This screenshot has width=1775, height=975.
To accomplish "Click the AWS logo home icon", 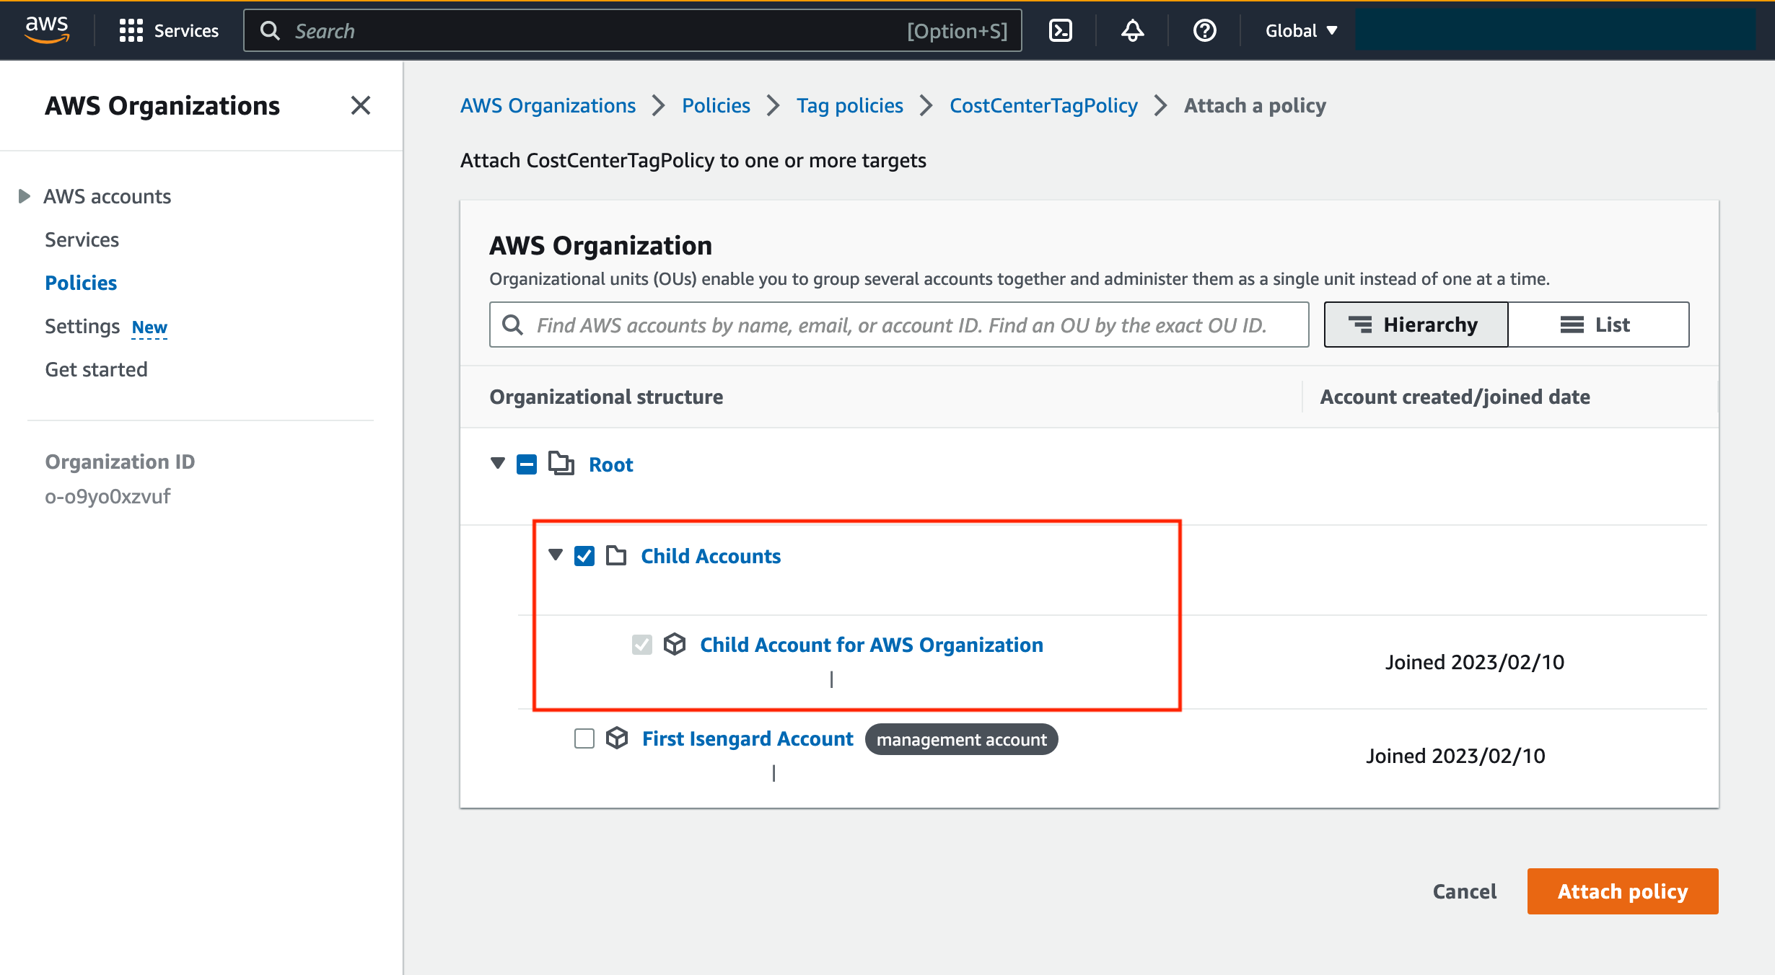I will tap(47, 30).
